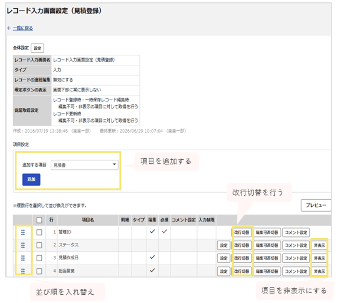Viewport: 344px width, 303px height.
Task: Click the 管理ID item name cell
Action: (x=88, y=232)
